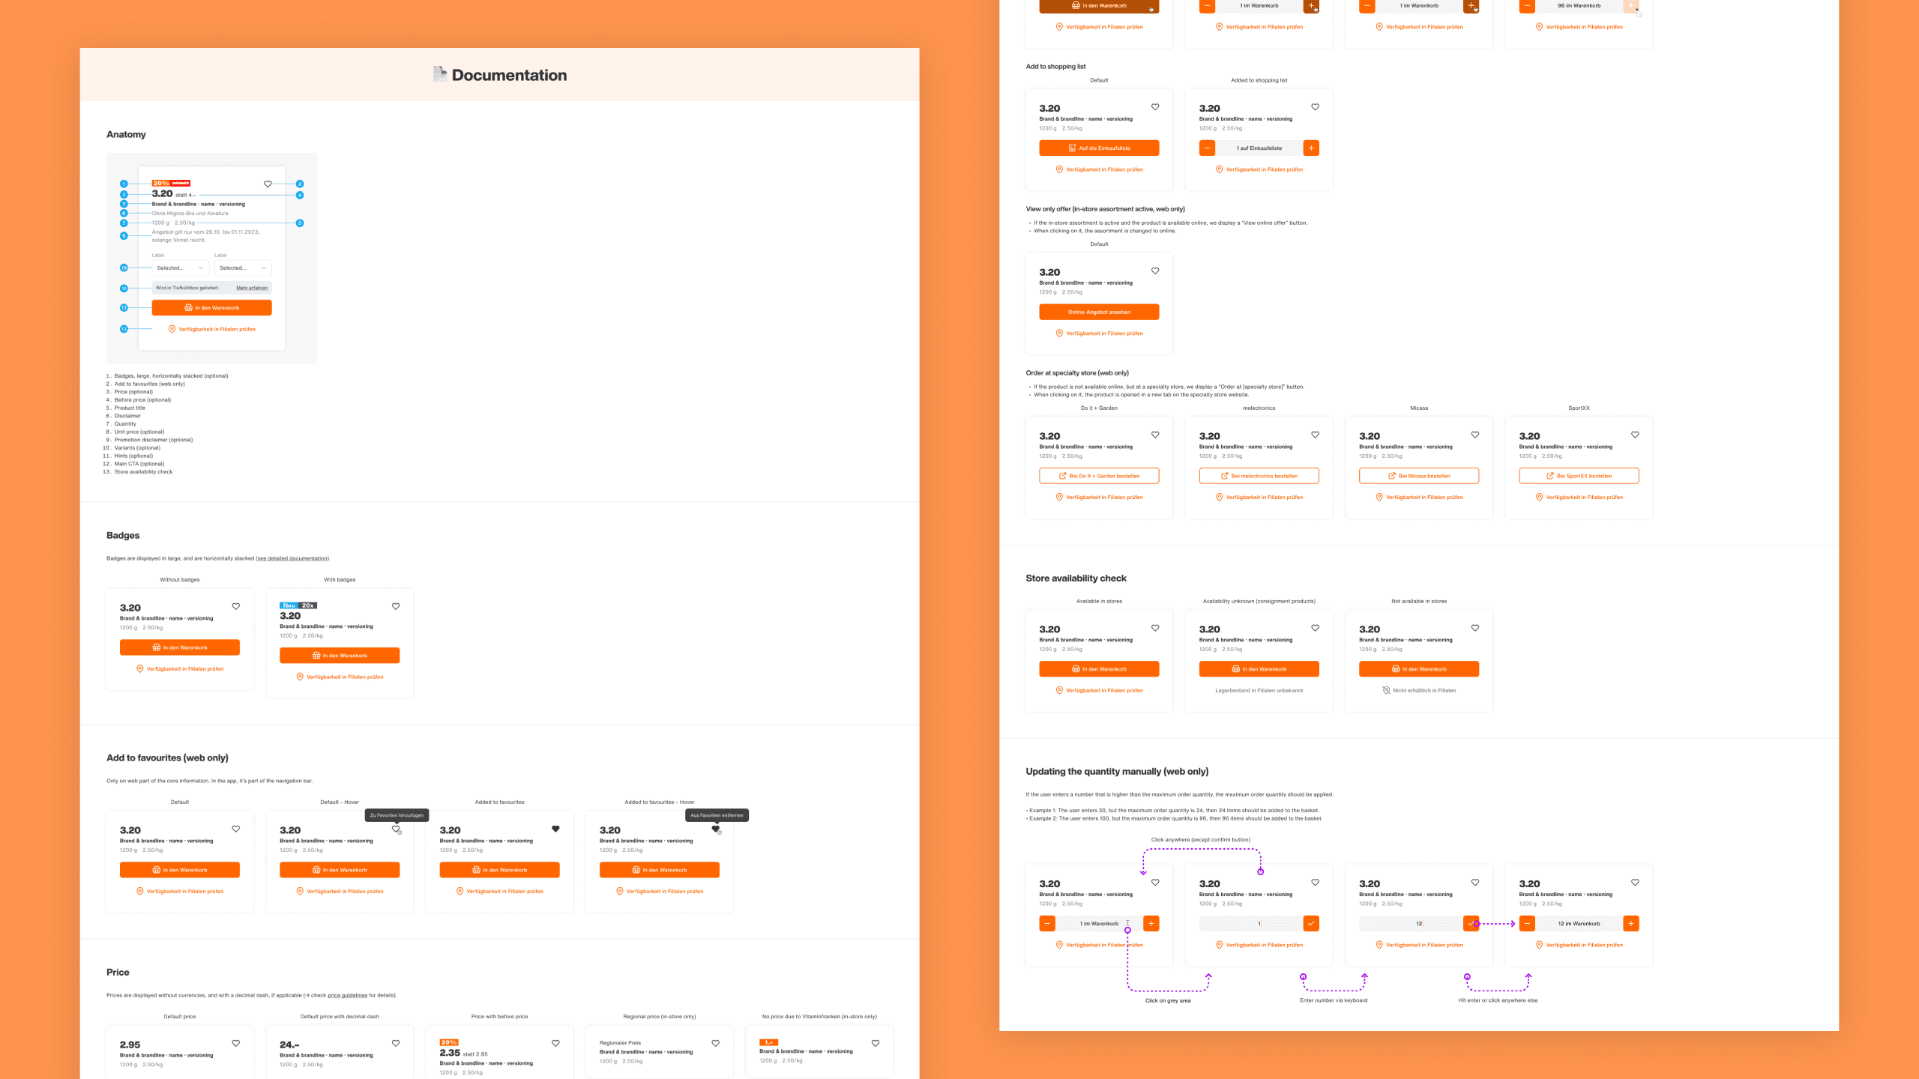The image size is (1919, 1079).
Task: Click the Bei Micasa bestellen button
Action: [x=1419, y=476]
